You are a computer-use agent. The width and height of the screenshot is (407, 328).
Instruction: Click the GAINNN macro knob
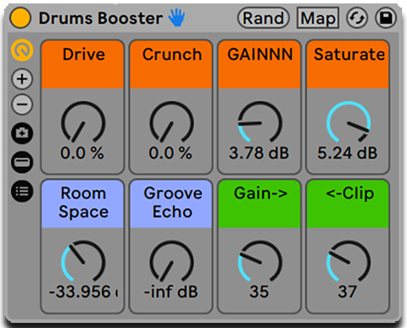pos(259,122)
